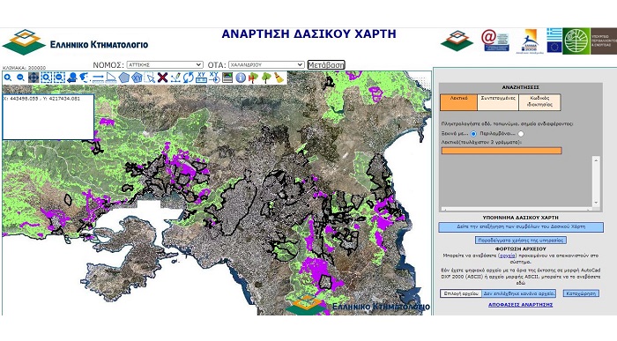
Task: Switch to the Κωδικός ιδιοκτησίας tab
Action: (539, 102)
